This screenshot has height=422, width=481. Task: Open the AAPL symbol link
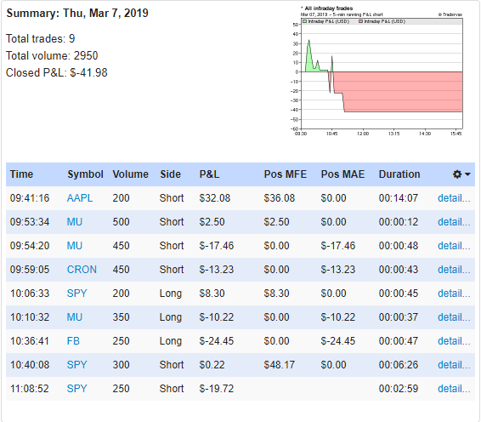click(x=80, y=198)
